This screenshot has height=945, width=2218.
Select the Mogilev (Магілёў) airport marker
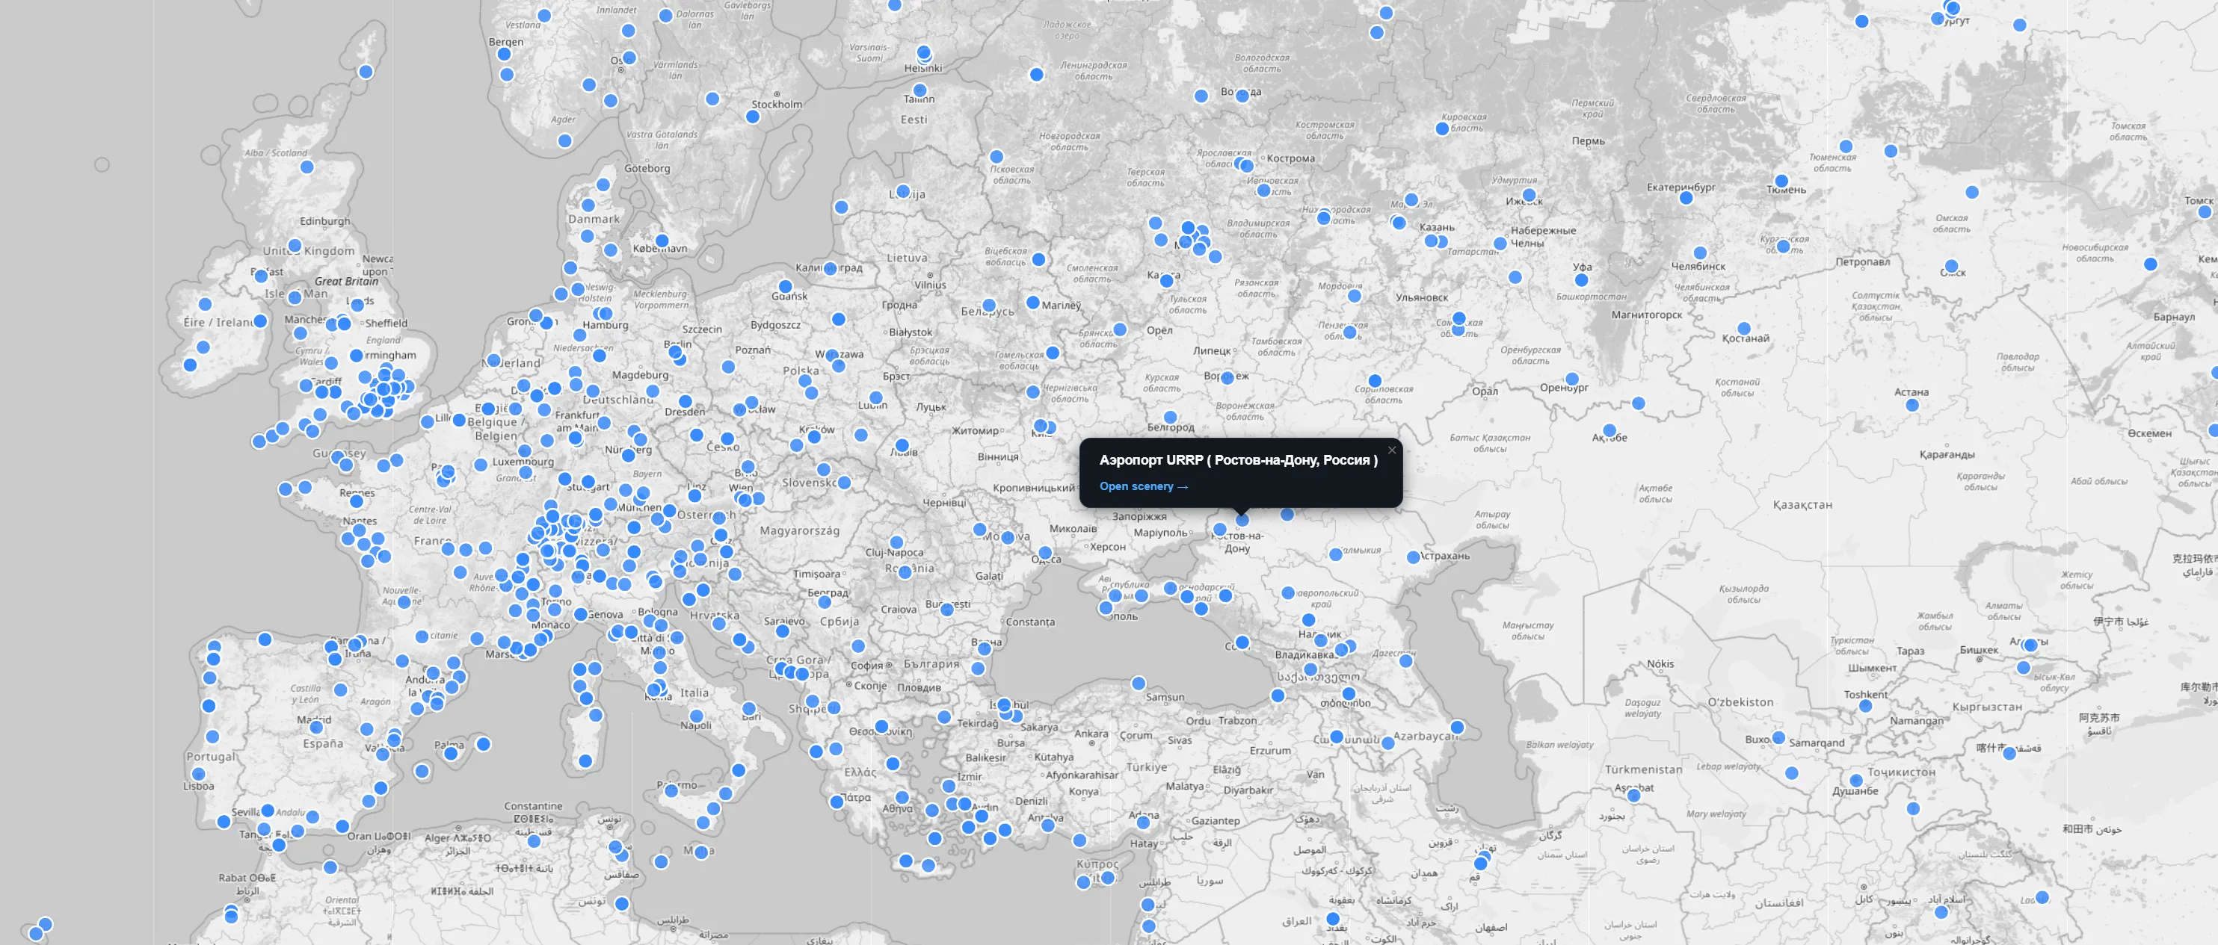[x=1032, y=302]
